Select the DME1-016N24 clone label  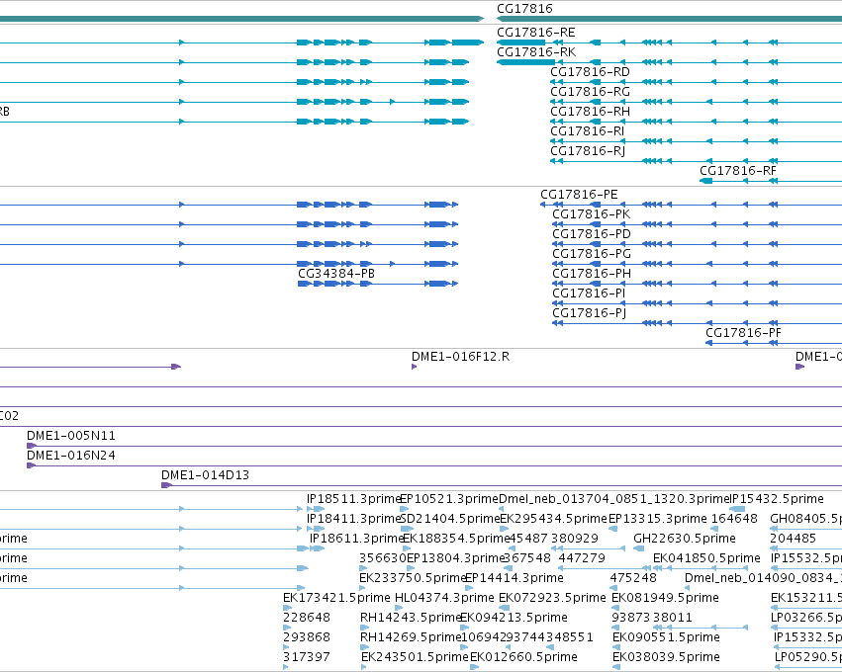click(x=71, y=456)
